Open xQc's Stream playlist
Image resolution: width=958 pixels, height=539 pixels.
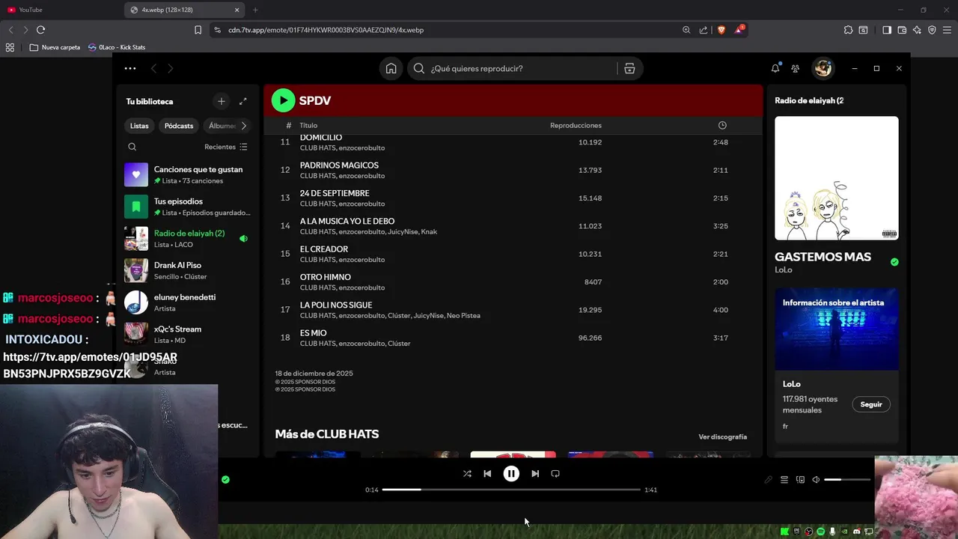click(x=187, y=334)
